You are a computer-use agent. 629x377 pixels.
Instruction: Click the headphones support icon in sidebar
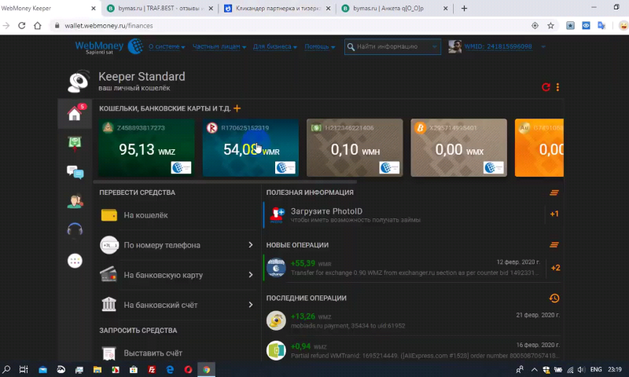coord(75,230)
